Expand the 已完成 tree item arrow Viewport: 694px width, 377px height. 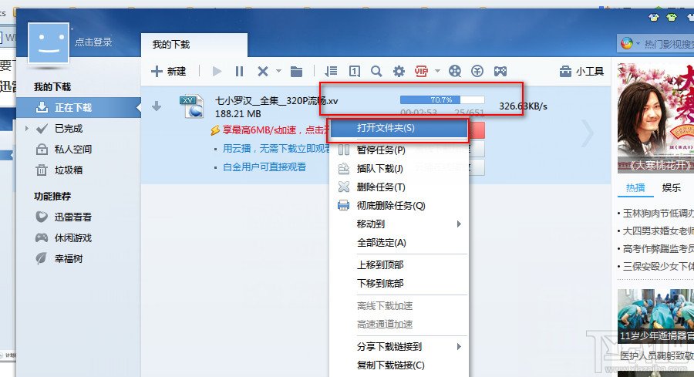click(x=27, y=129)
